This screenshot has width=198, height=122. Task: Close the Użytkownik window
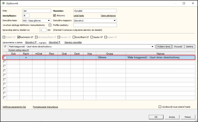coord(193,3)
